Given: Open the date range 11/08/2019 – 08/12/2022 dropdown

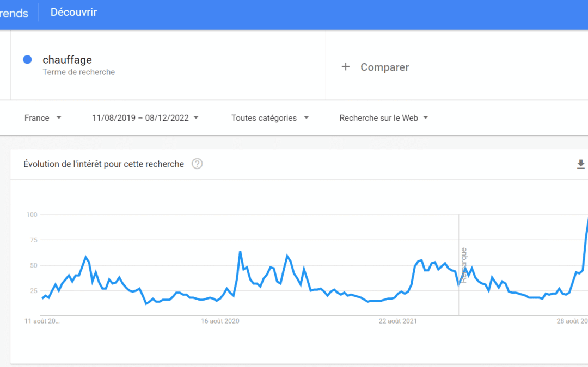Looking at the screenshot, I should pyautogui.click(x=145, y=118).
